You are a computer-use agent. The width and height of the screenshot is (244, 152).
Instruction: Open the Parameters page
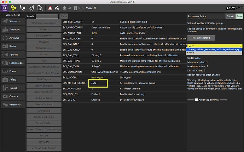13,105
